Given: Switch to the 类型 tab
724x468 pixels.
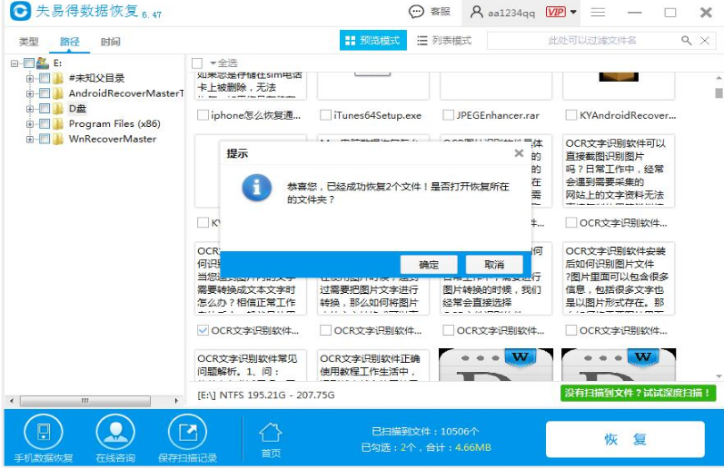Looking at the screenshot, I should click(29, 42).
